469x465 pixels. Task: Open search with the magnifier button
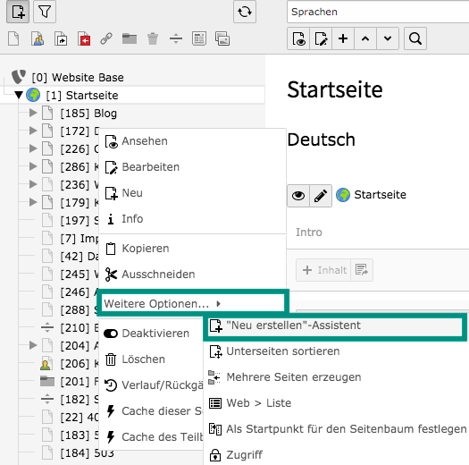415,38
